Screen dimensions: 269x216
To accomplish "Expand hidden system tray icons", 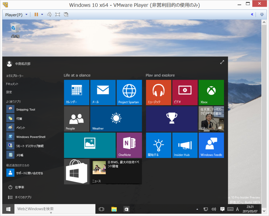I will tap(197, 209).
